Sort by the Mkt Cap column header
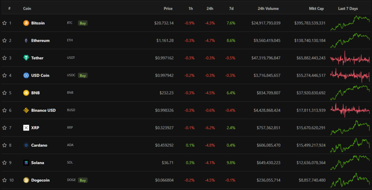The width and height of the screenshot is (372, 190). coord(316,9)
